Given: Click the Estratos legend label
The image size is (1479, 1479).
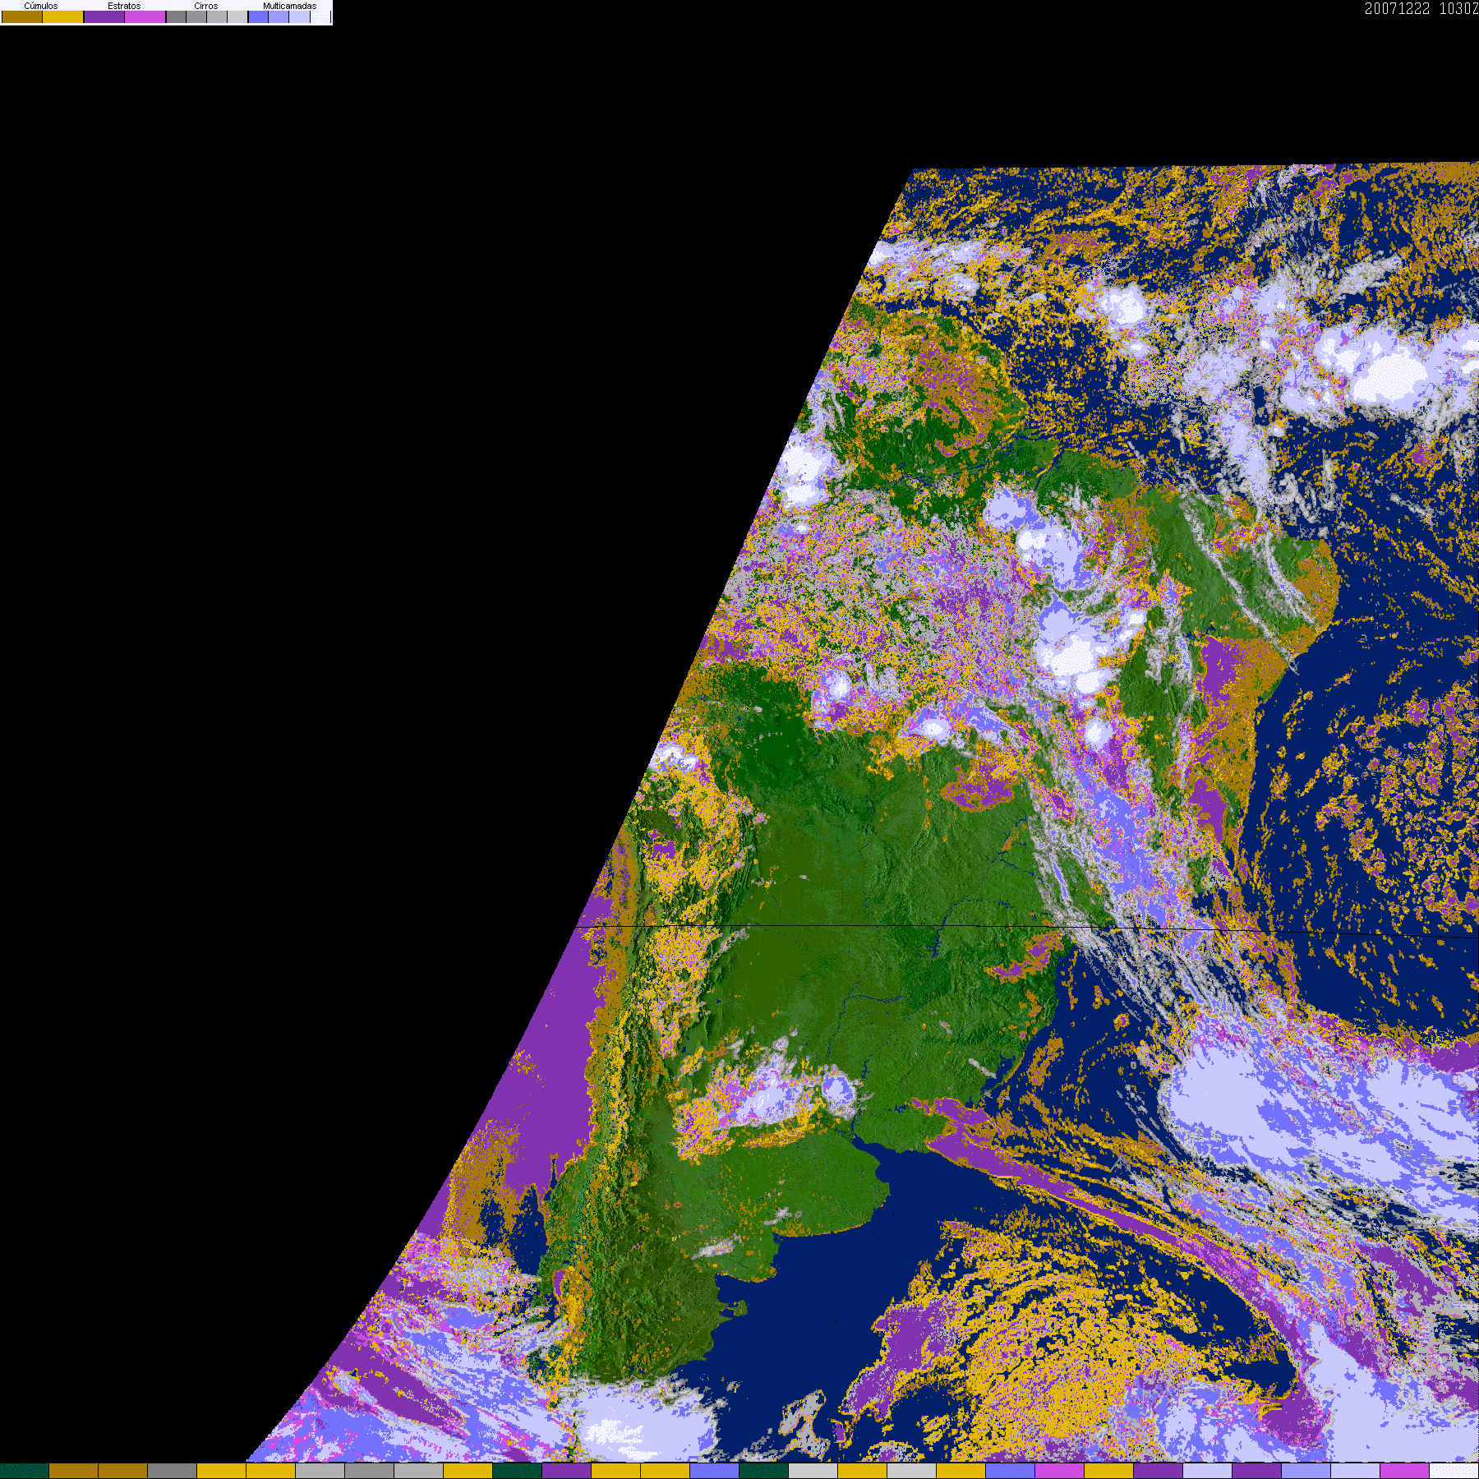Looking at the screenshot, I should point(124,6).
